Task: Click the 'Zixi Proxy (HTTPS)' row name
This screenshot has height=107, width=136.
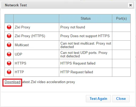Action: [x=30, y=36]
